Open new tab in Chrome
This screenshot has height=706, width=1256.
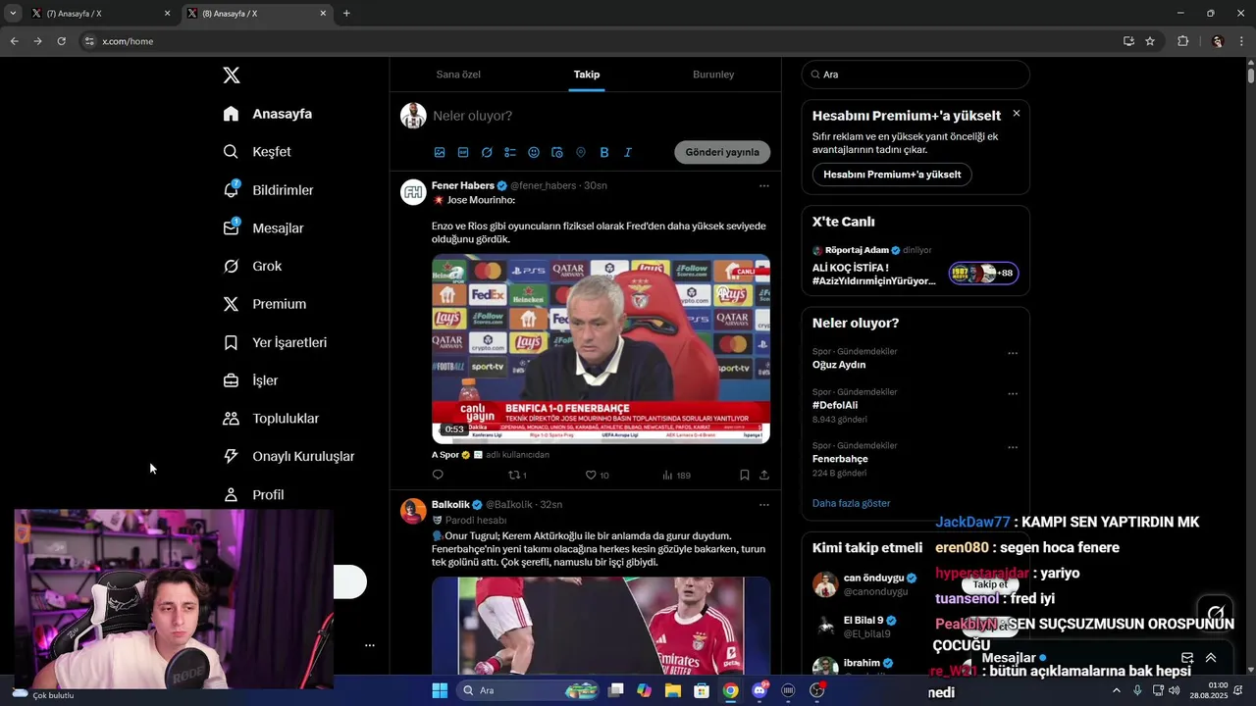pyautogui.click(x=346, y=14)
